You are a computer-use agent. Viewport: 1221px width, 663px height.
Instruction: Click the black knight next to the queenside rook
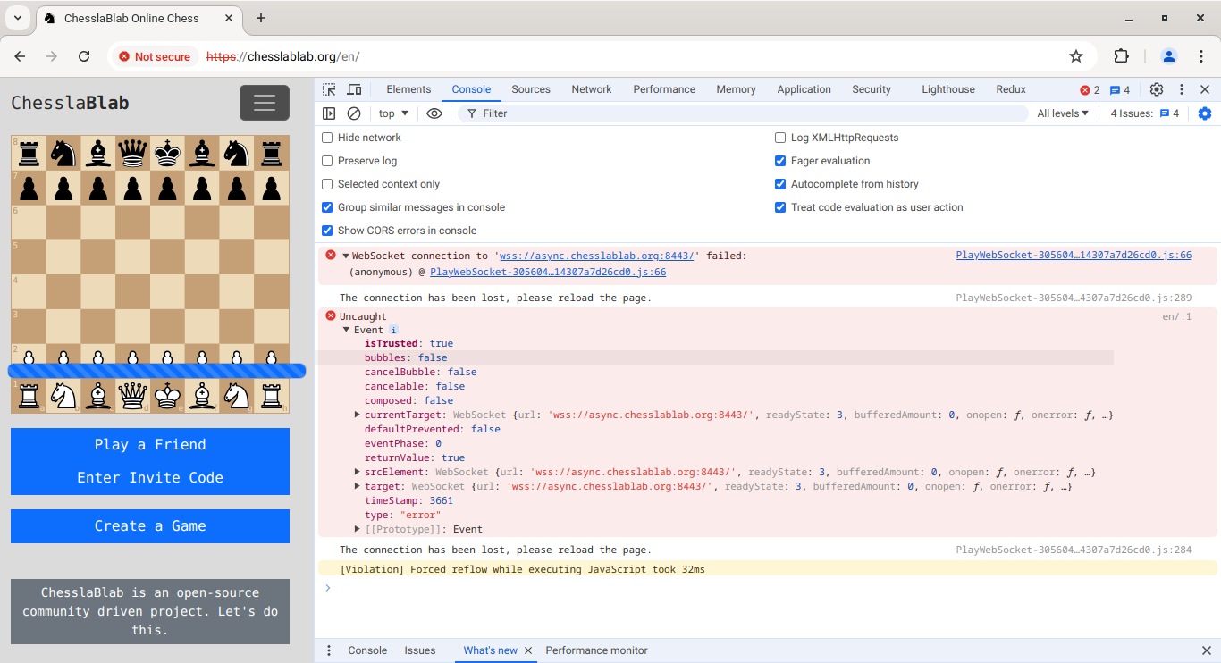tap(63, 153)
